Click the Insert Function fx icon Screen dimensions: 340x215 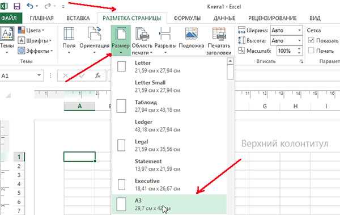(x=98, y=75)
